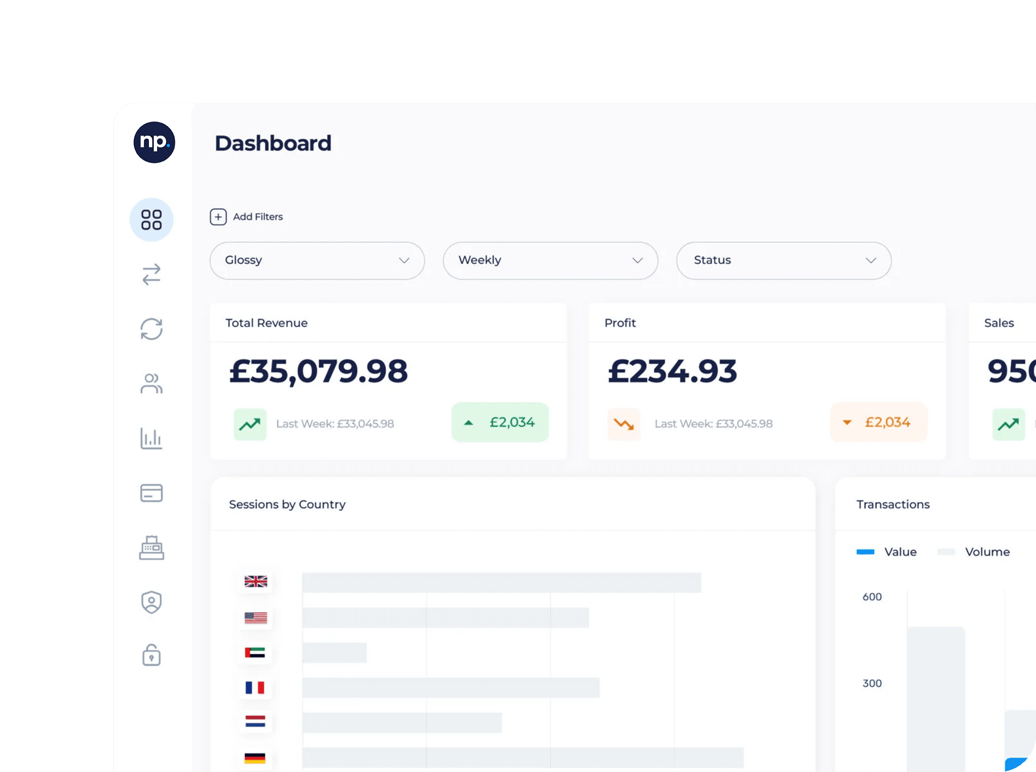Viewport: 1036px width, 772px height.
Task: Expand the Weekly period dropdown
Action: 550,261
